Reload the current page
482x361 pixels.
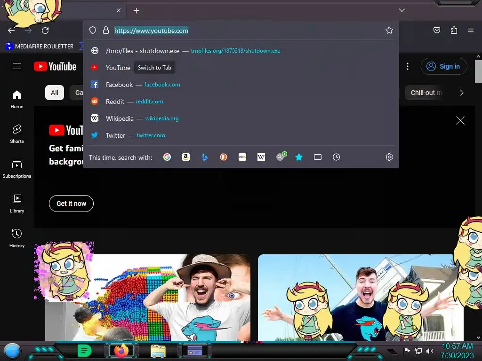(x=45, y=31)
